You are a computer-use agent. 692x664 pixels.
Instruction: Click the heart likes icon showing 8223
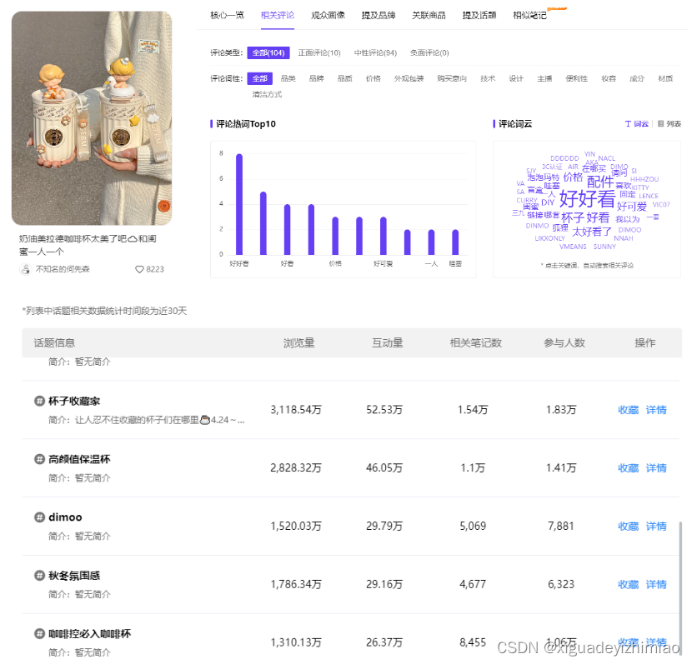pos(139,269)
